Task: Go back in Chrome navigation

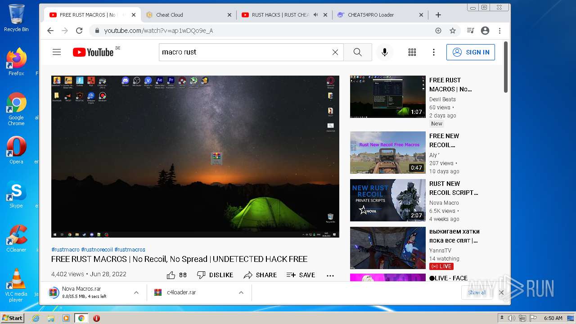Action: [x=50, y=31]
